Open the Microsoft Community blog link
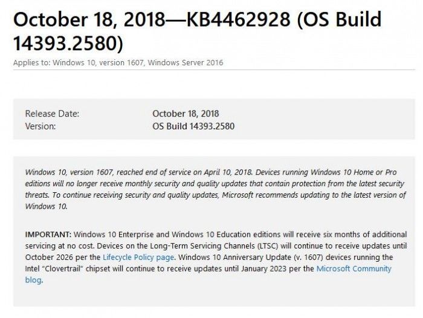This screenshot has width=423, height=318. pos(354,268)
